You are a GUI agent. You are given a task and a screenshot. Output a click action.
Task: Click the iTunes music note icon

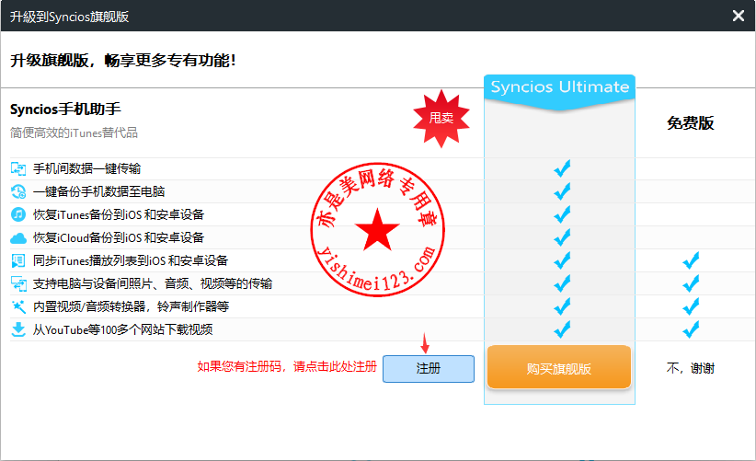point(18,214)
